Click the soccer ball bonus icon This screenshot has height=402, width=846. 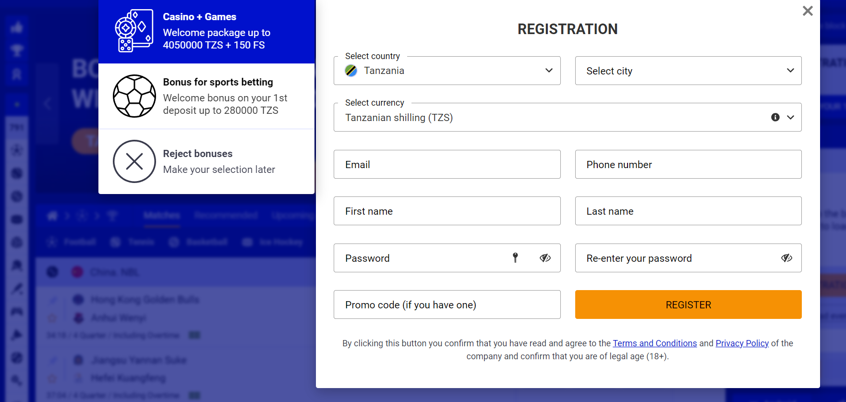tap(134, 96)
